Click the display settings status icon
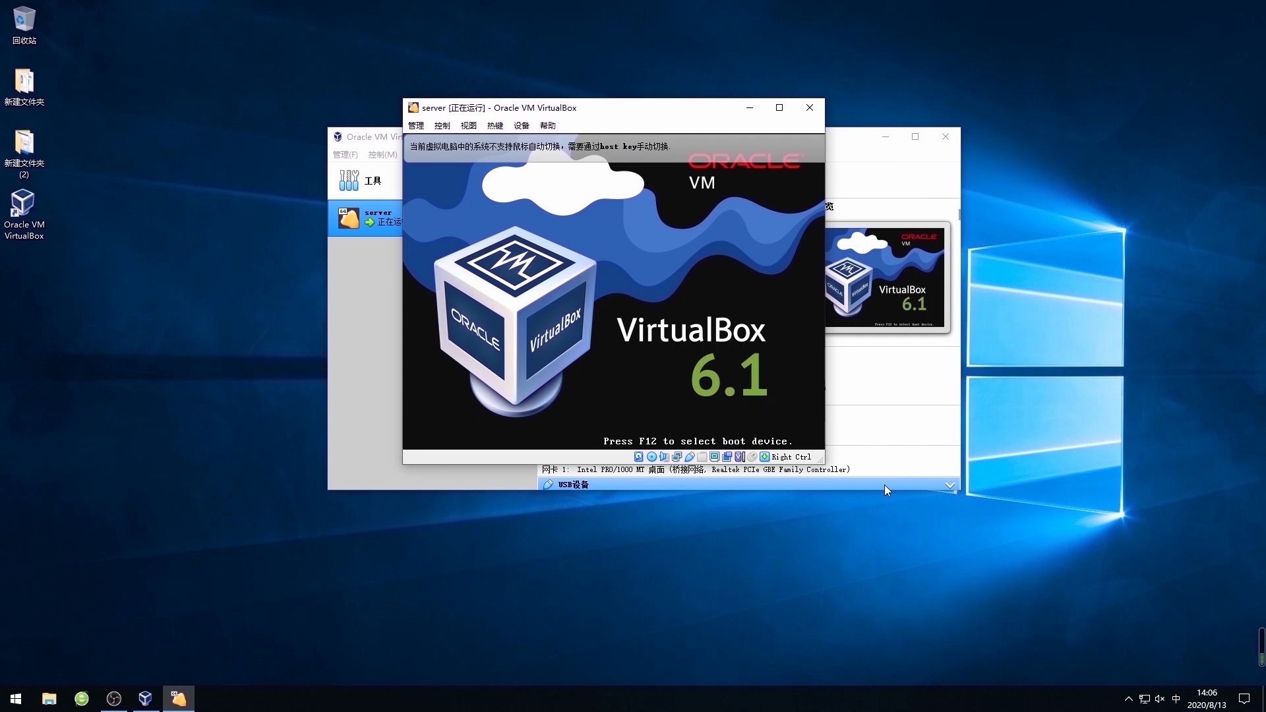1266x712 pixels. 714,457
